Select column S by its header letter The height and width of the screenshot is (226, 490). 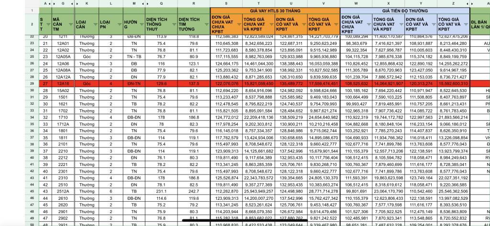click(226, 3)
